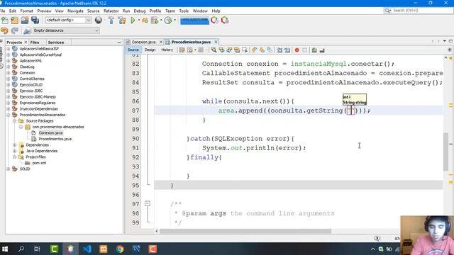Screen dimensions: 454x255
Task: Expand the ClaseLog project node
Action: [x=8, y=67]
